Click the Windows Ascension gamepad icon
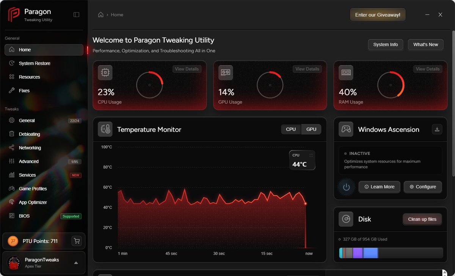This screenshot has height=276, width=455. 346,129
